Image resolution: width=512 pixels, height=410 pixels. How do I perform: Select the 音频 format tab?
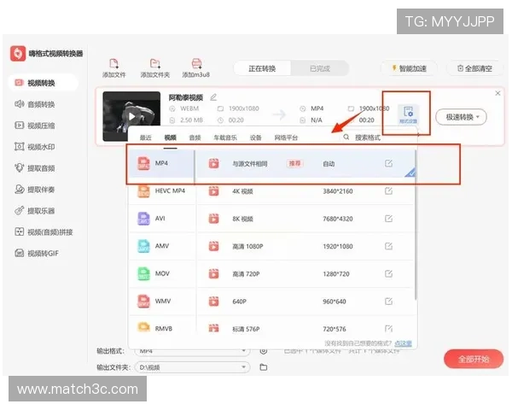click(x=195, y=138)
